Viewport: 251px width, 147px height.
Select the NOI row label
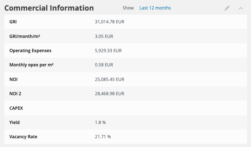(x=14, y=79)
